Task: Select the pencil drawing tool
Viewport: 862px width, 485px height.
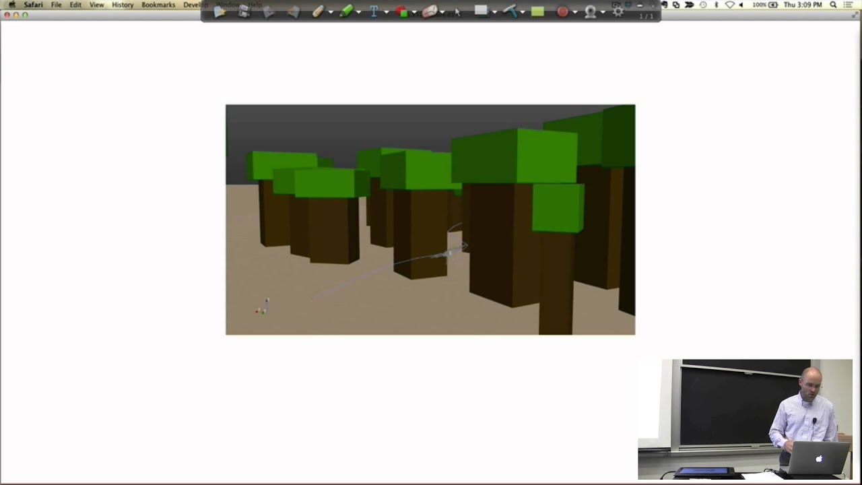Action: [318, 11]
